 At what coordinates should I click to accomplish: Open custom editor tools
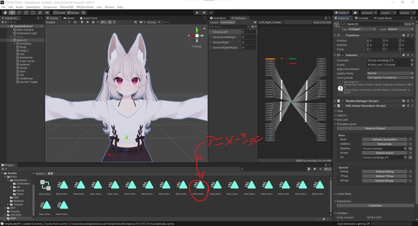(x=47, y=13)
